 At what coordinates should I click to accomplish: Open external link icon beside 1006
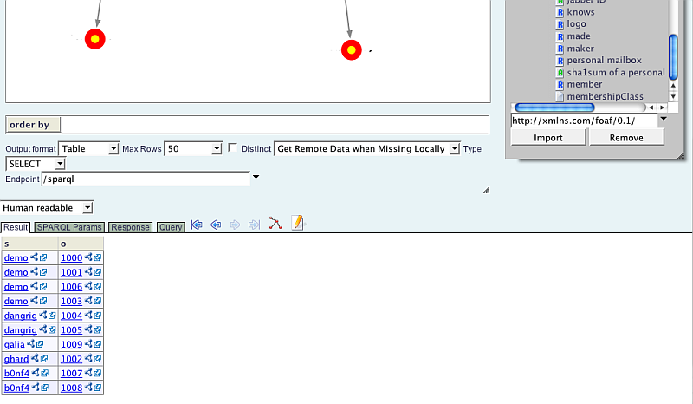pos(98,286)
